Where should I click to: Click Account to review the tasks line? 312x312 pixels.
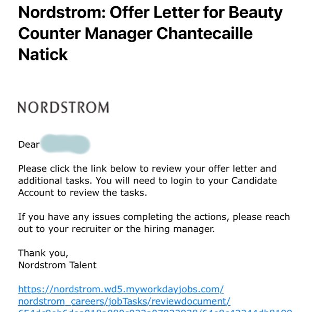pos(83,193)
